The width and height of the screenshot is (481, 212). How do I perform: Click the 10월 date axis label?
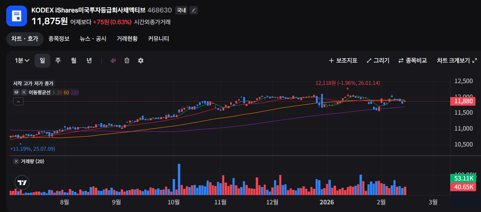[x=174, y=202]
